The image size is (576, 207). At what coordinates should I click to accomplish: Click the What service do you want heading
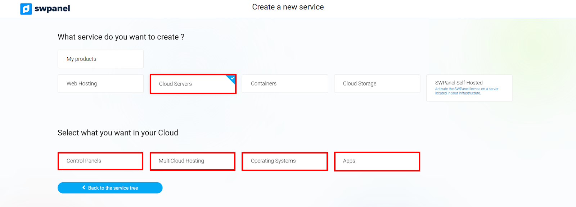pos(121,37)
